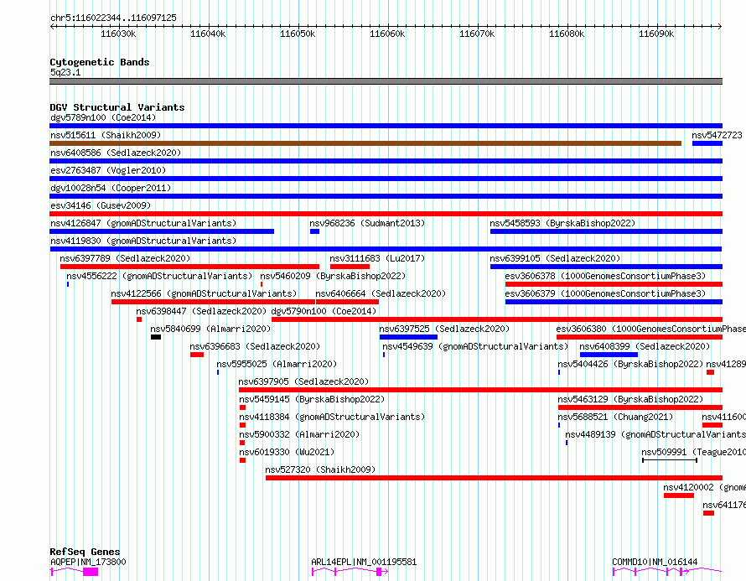Click the red esv34146 (Gusev2009) bar
746x581 pixels.
[x=386, y=214]
